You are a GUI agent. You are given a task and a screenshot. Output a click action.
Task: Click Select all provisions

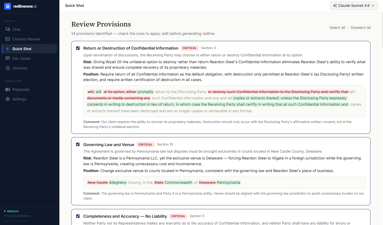point(337,28)
